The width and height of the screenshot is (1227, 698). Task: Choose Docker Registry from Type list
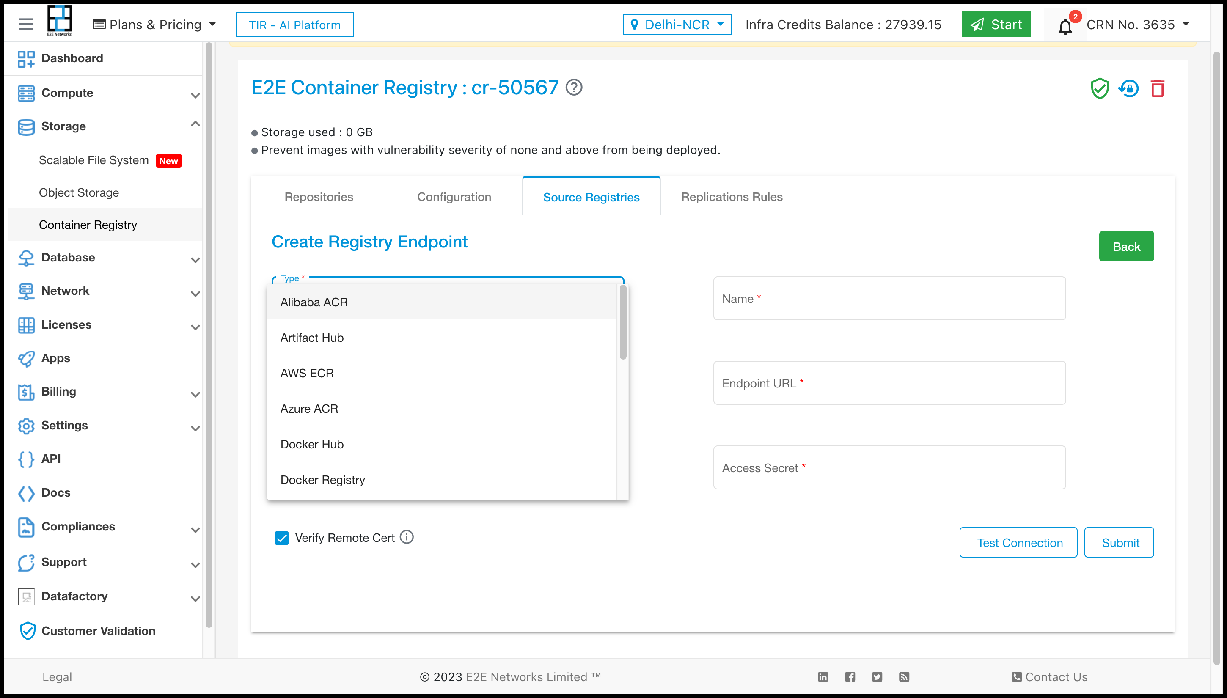pos(442,479)
